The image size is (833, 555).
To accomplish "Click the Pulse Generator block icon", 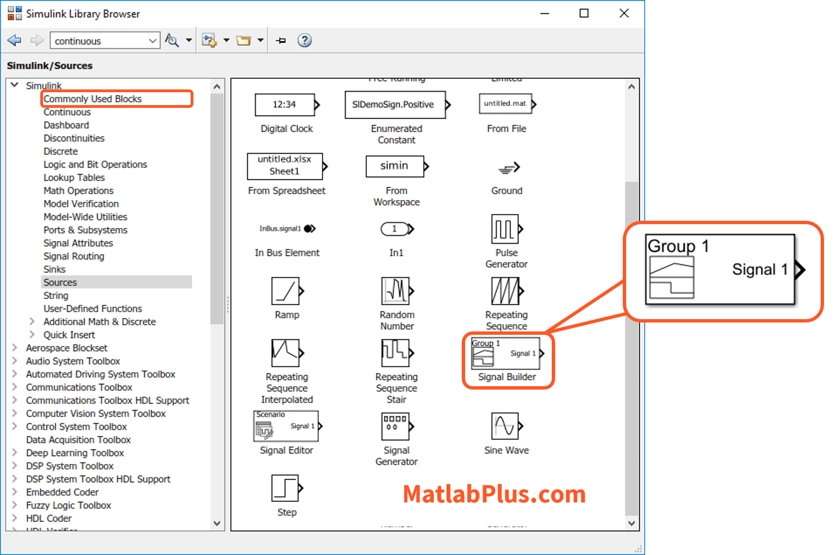I will [506, 229].
